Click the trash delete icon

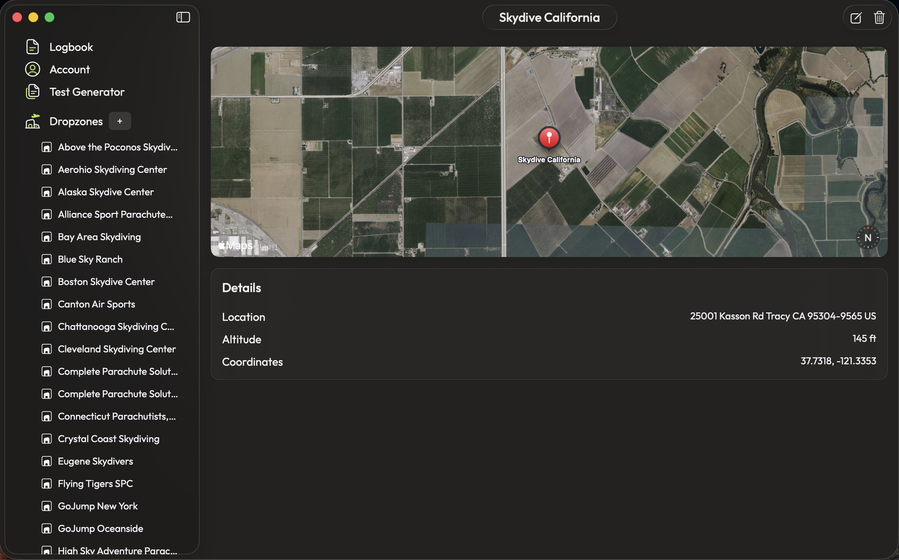pos(879,18)
